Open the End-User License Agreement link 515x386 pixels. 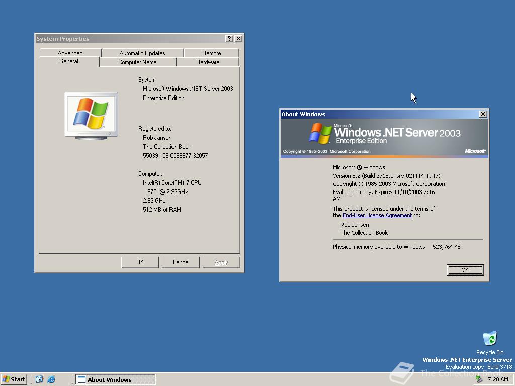point(377,215)
